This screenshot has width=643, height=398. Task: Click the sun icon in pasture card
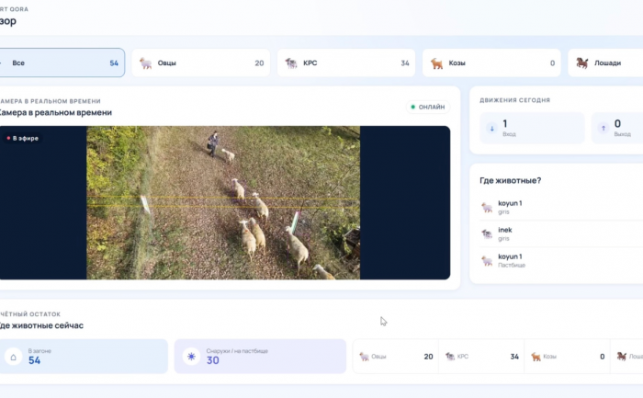click(191, 357)
